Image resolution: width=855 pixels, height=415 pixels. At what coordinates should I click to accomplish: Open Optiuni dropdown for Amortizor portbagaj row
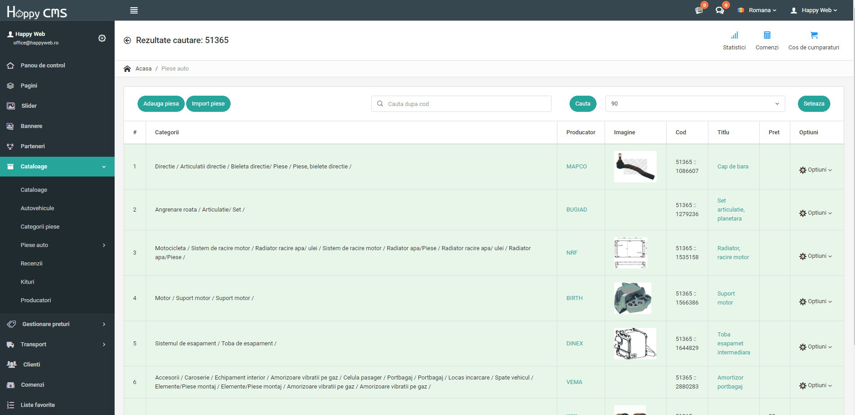tap(815, 386)
